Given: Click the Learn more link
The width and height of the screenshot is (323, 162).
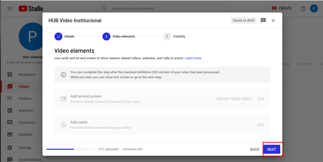Looking at the screenshot, I should pyautogui.click(x=193, y=58).
